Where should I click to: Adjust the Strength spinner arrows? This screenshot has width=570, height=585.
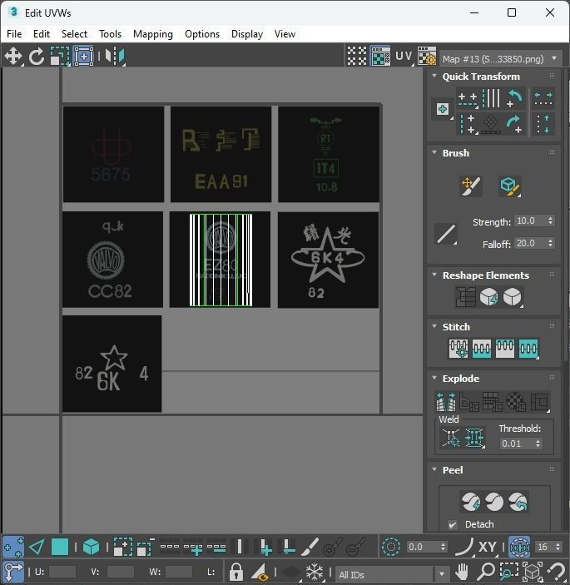point(551,221)
